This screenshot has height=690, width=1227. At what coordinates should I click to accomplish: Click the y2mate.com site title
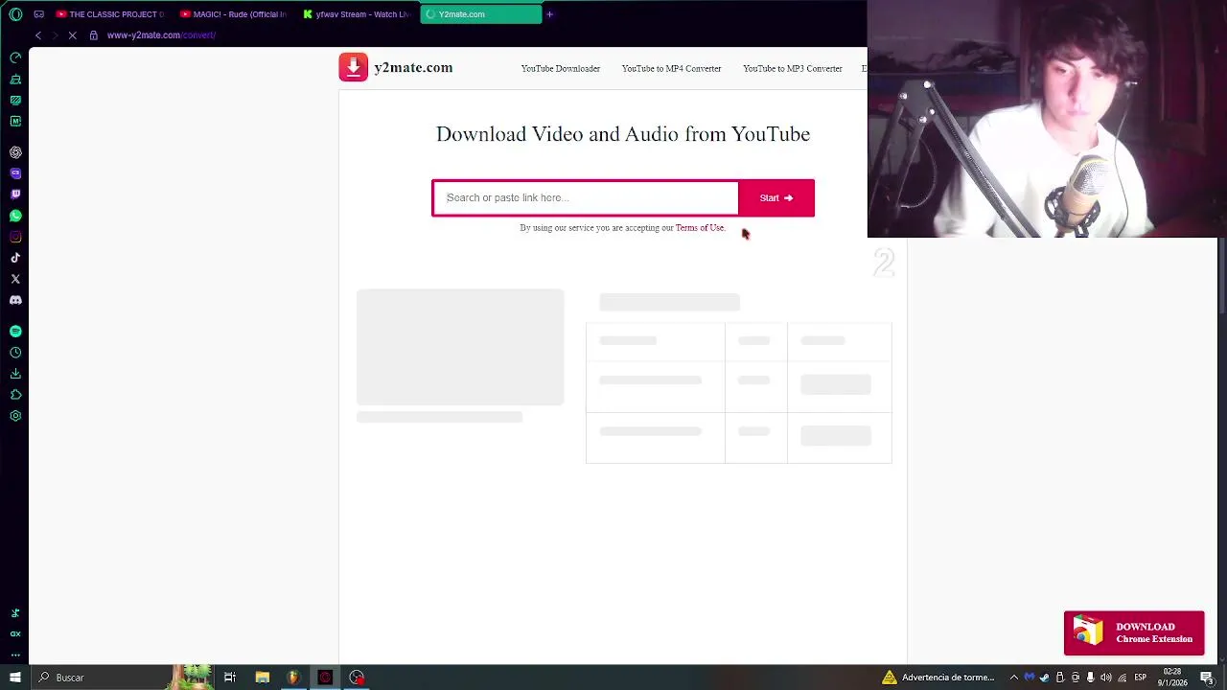tap(413, 68)
